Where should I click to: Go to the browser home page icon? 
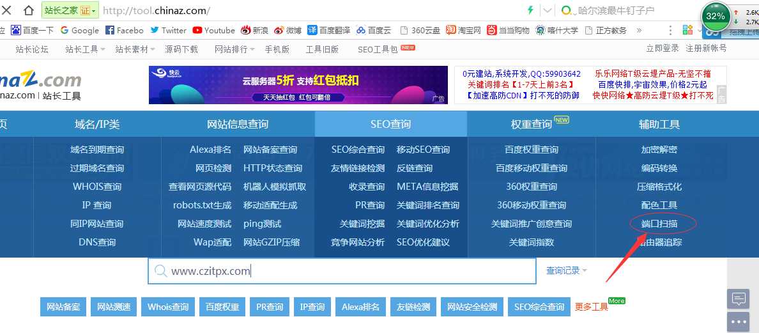(29, 10)
